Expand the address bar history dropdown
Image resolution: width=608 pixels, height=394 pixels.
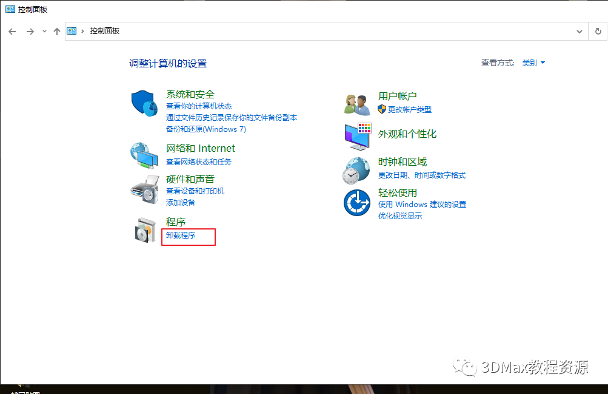(x=580, y=32)
